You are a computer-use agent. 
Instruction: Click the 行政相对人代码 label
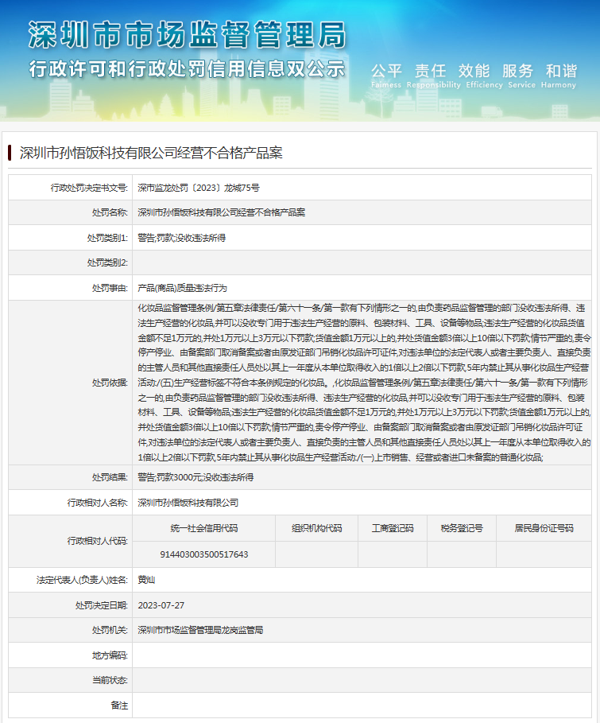97,541
